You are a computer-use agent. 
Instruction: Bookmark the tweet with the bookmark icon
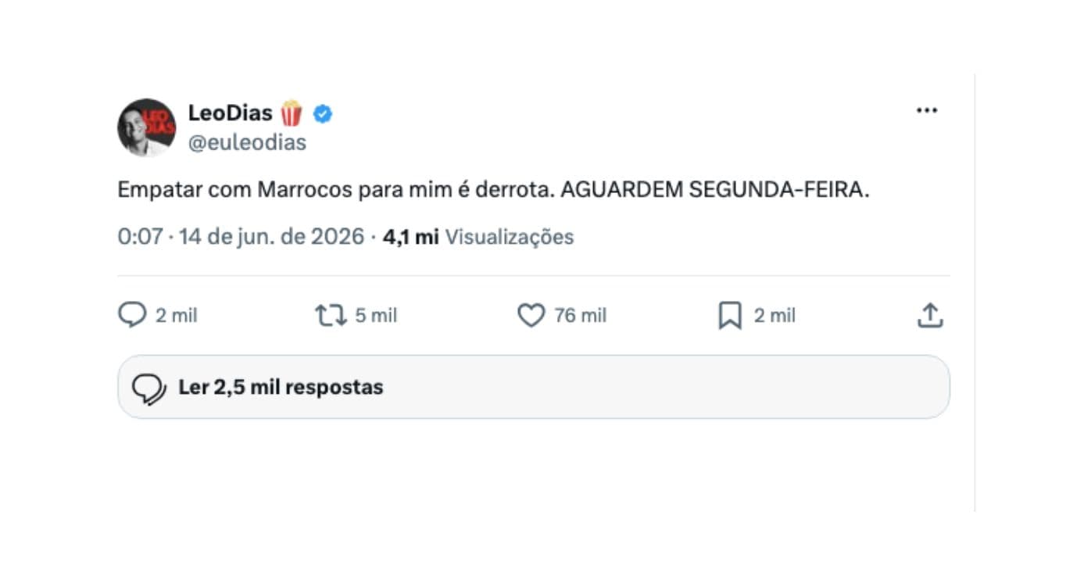[730, 316]
